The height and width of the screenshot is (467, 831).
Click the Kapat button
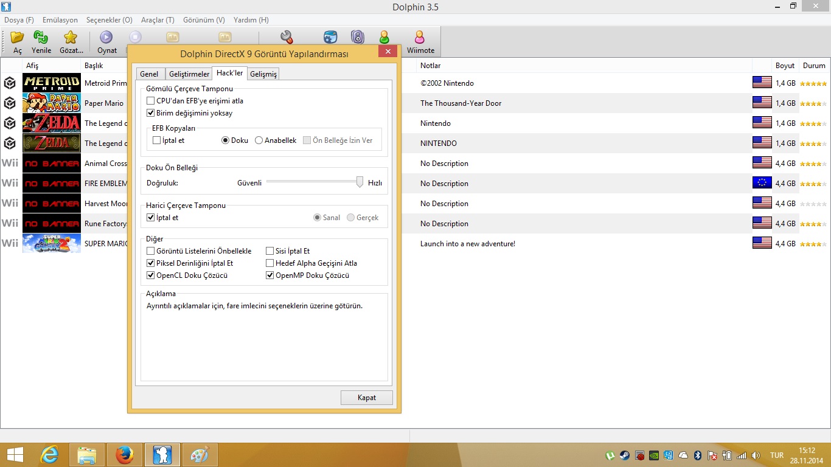coord(367,398)
